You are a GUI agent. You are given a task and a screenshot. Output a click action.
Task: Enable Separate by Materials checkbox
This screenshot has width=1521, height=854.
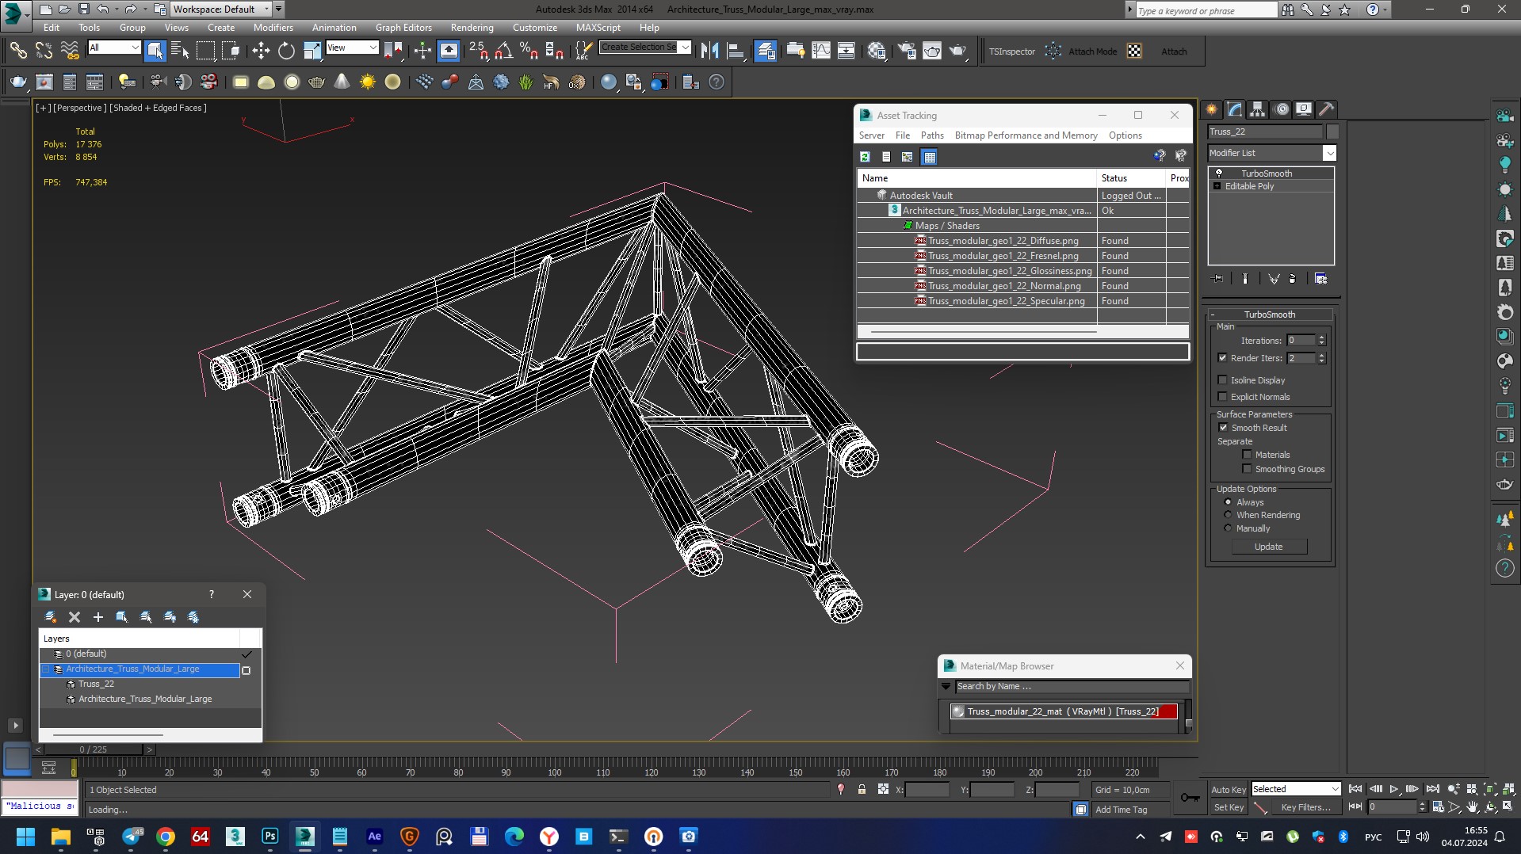point(1247,455)
